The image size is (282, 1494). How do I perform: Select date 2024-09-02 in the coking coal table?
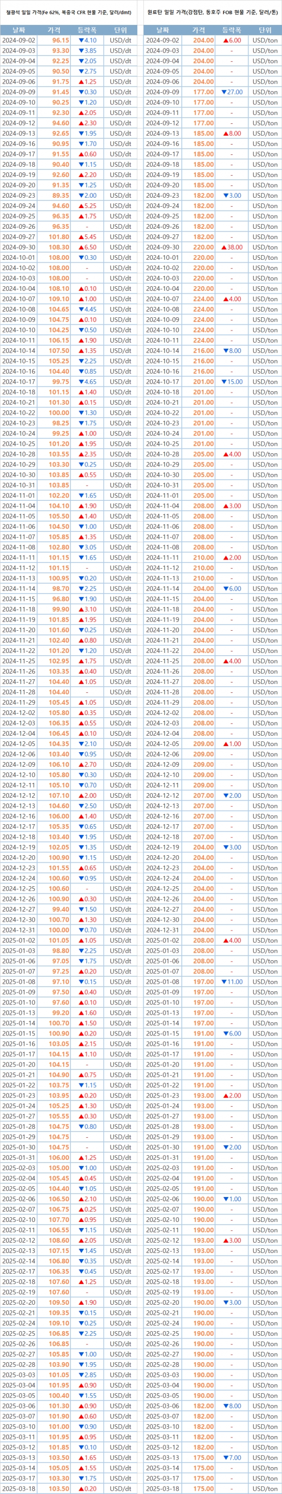162,40
